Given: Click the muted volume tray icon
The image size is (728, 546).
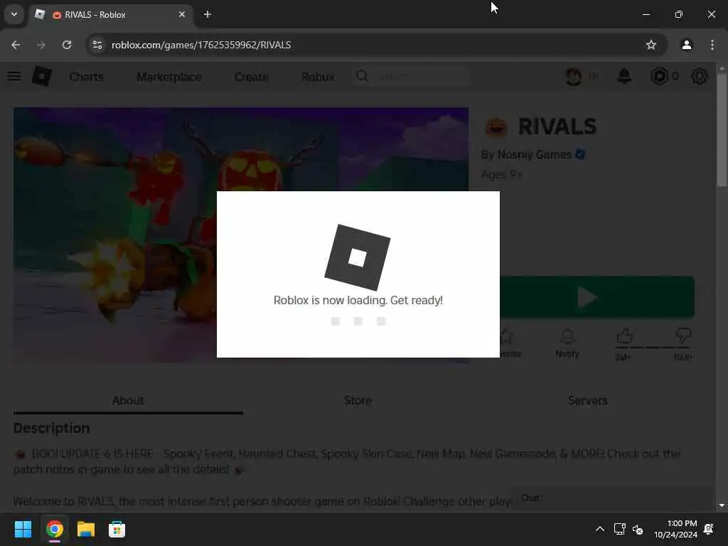Looking at the screenshot, I should coord(638,529).
